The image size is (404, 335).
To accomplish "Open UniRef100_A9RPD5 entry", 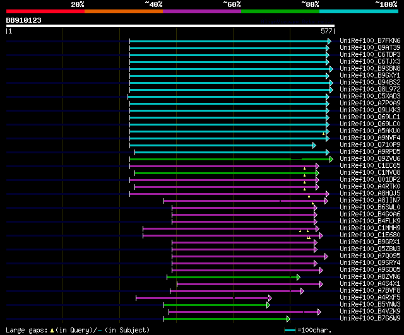I will coord(370,152).
